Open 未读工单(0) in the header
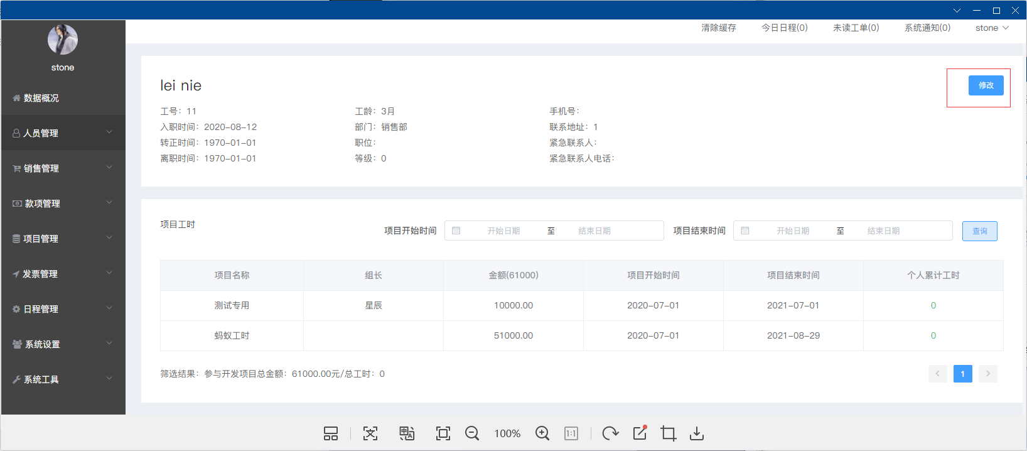 856,28
